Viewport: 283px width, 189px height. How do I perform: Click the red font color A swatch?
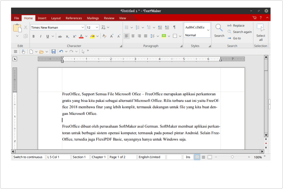(81, 36)
